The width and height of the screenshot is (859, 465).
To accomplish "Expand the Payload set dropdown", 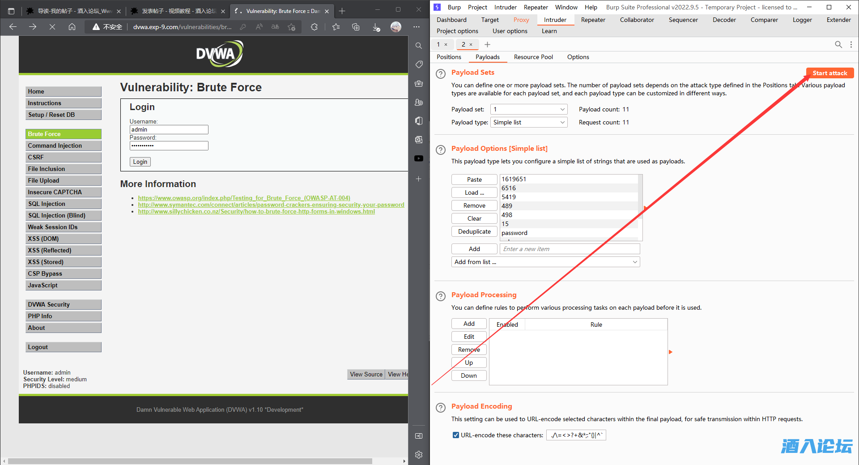I will pos(528,109).
